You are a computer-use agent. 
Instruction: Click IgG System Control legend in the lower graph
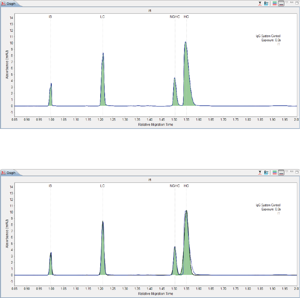point(268,205)
